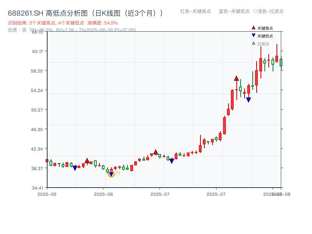Image resolution: width=312 pixels, height=234 pixels.
Task: Click the 66.13 value on the y-axis
Action: (x=37, y=33)
